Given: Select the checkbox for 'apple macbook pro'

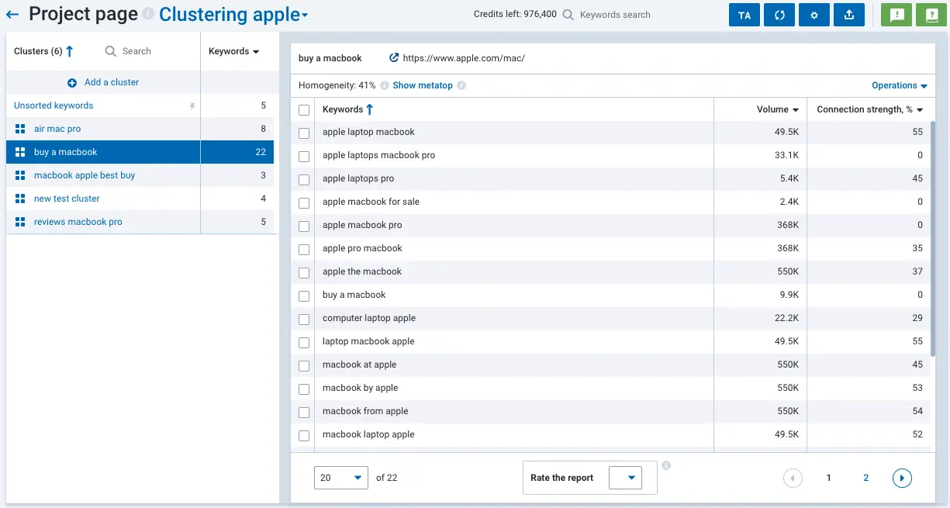Looking at the screenshot, I should (x=304, y=226).
